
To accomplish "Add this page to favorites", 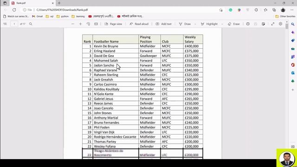I will 221,10.
